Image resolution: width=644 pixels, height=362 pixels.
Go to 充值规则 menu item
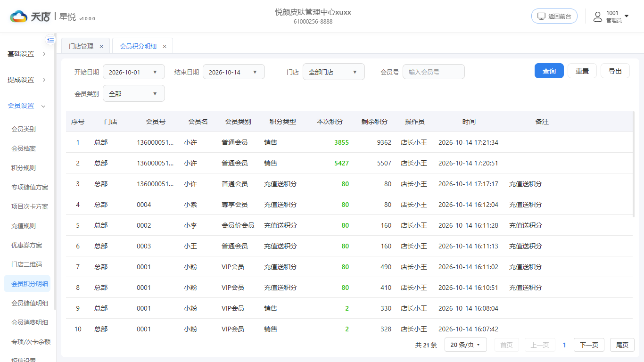(24, 226)
